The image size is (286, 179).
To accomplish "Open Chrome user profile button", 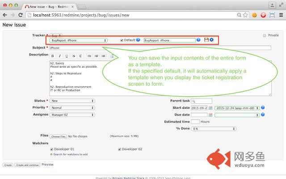I will tap(272, 5).
